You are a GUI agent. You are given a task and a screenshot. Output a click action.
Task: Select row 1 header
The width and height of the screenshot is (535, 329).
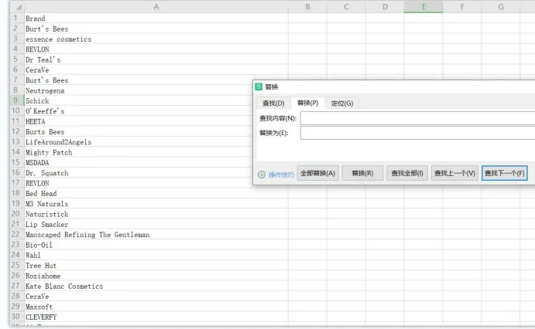pos(15,18)
